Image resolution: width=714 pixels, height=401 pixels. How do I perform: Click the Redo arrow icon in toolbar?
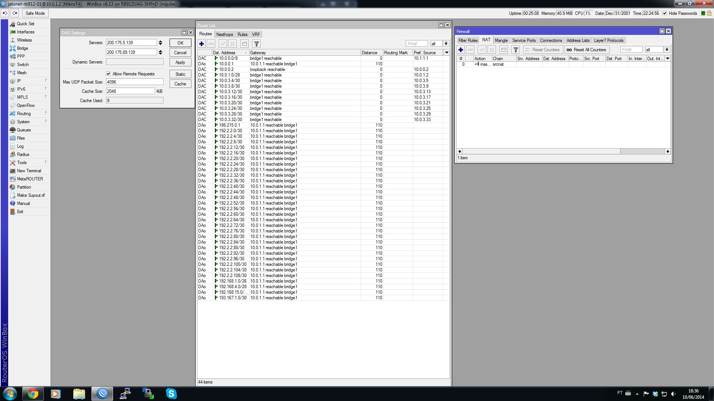pos(15,13)
